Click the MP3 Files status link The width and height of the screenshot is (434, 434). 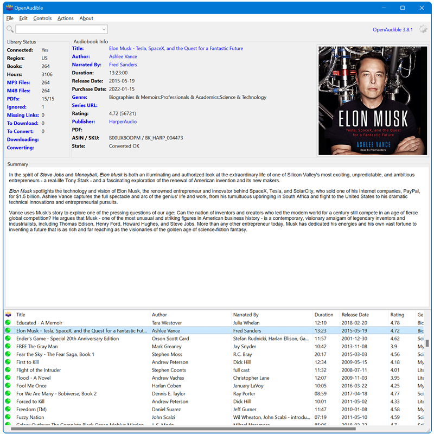click(x=18, y=82)
